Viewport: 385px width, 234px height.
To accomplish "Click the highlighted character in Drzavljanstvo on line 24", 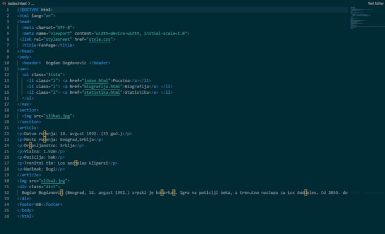I will click(30, 146).
